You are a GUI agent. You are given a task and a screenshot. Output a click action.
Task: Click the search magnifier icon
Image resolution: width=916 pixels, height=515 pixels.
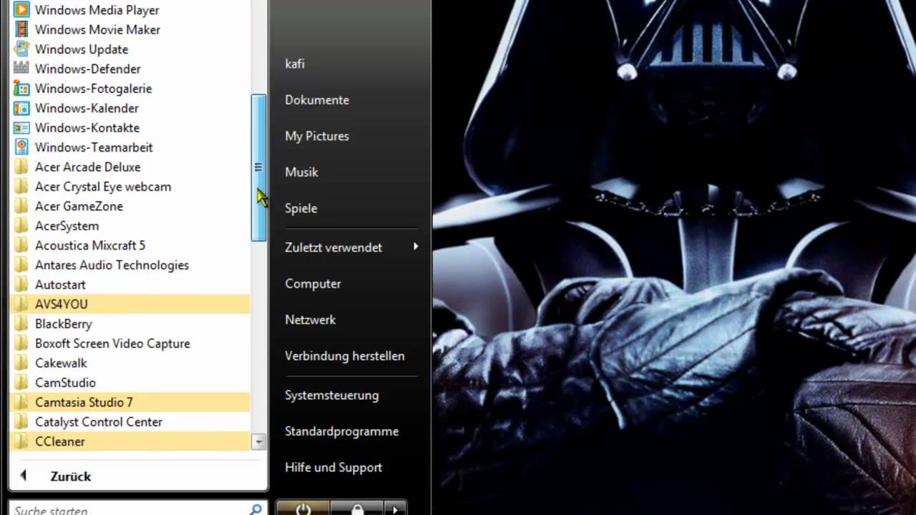(x=255, y=509)
